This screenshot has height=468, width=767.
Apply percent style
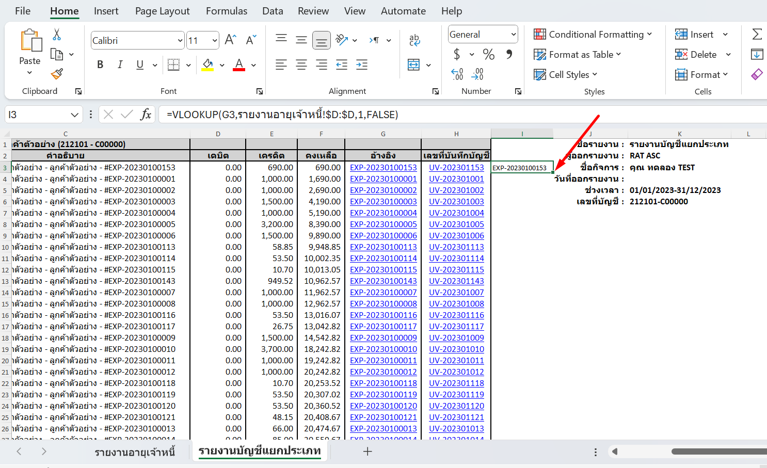(x=488, y=54)
